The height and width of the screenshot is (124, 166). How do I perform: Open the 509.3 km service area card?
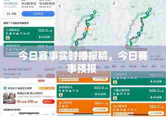(x=138, y=94)
